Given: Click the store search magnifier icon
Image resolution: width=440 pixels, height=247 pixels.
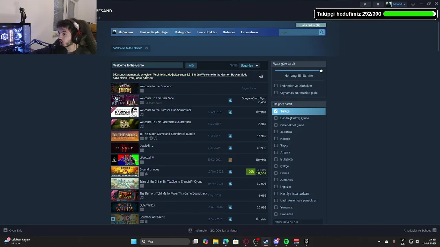Looking at the screenshot, I should tap(322, 32).
